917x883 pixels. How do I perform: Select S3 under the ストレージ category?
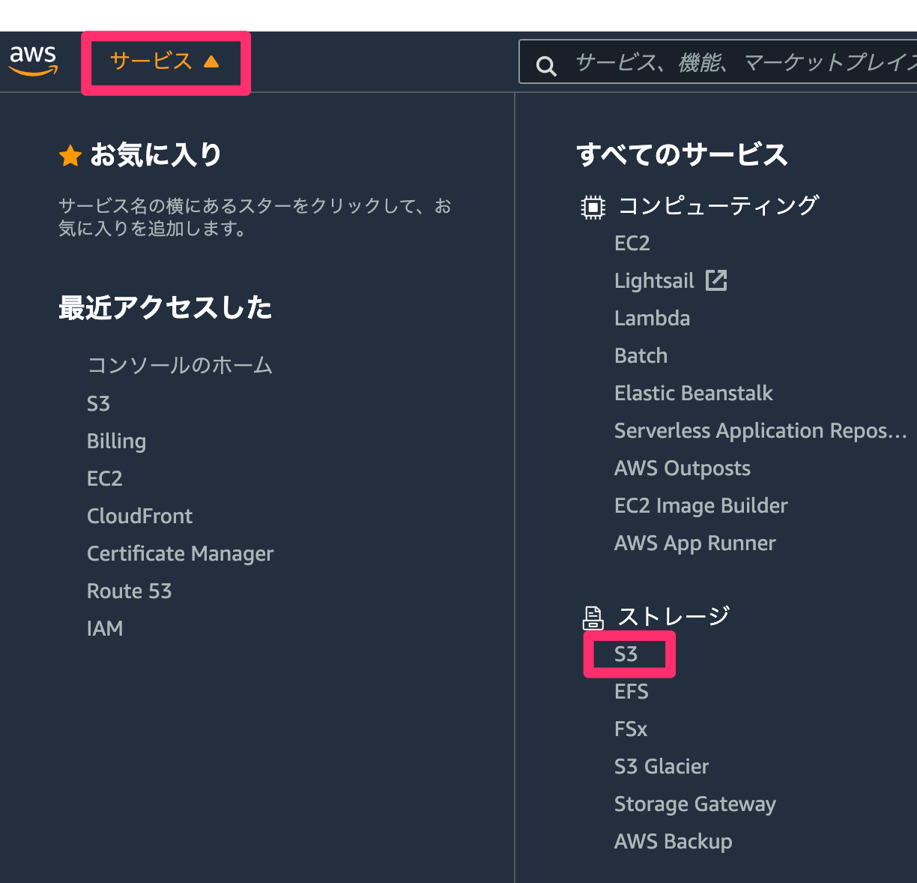(x=628, y=653)
